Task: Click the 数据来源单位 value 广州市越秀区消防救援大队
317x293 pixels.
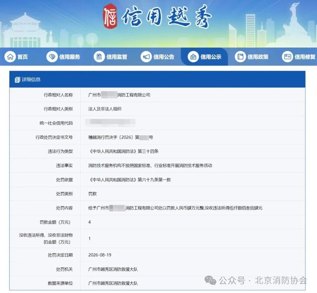Action: coord(113,283)
